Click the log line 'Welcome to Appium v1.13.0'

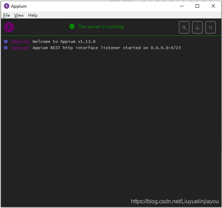[64, 41]
